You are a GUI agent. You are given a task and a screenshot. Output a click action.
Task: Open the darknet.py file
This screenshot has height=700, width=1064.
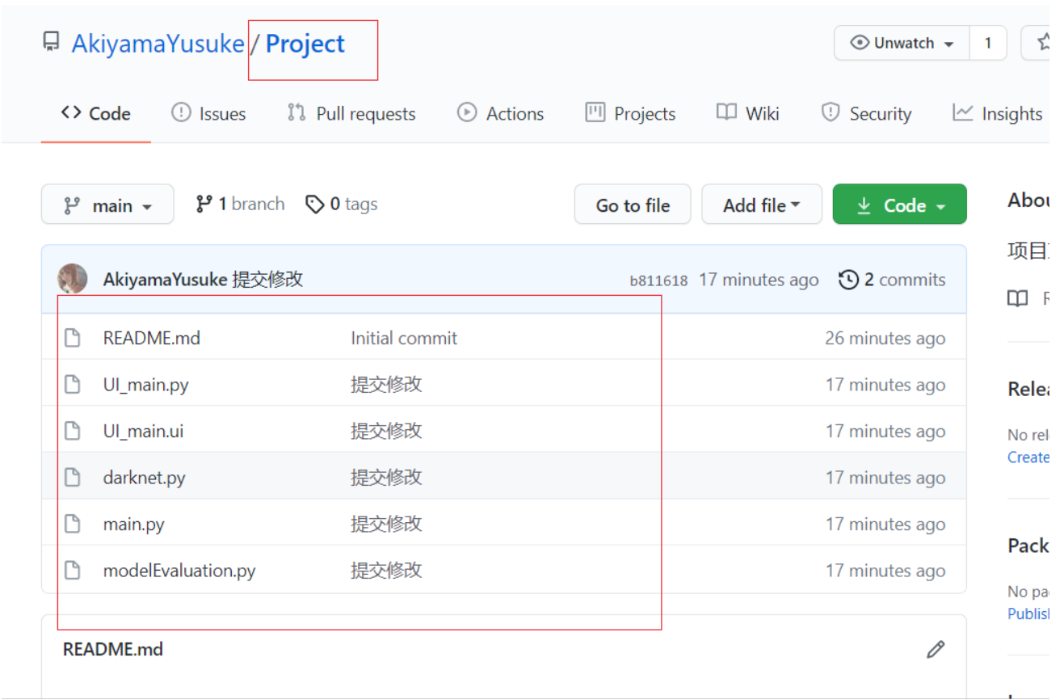tap(145, 478)
